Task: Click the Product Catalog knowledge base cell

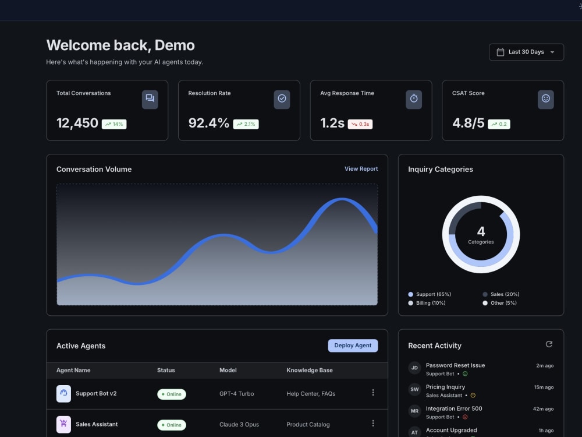Action: pyautogui.click(x=308, y=425)
